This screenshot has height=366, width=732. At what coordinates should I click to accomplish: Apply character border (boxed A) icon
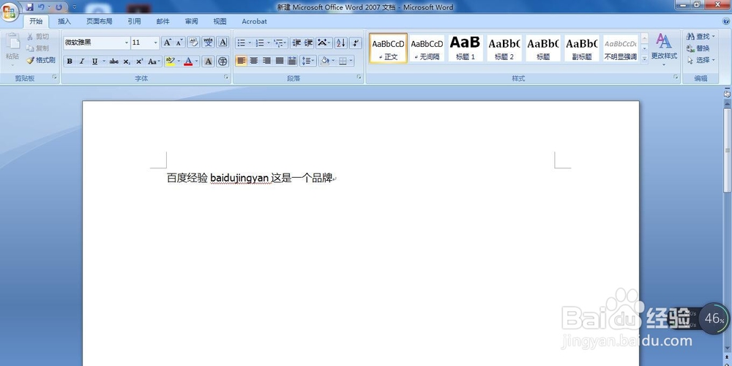point(223,42)
